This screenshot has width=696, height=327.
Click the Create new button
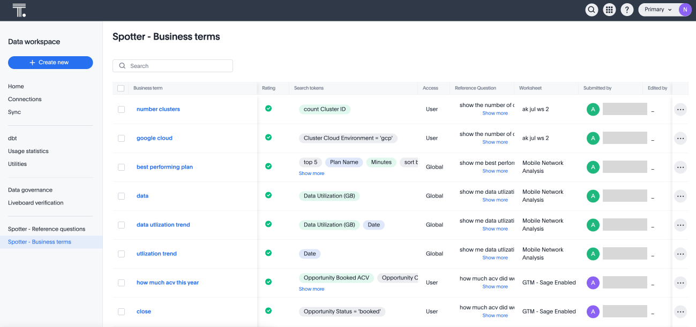coord(50,62)
